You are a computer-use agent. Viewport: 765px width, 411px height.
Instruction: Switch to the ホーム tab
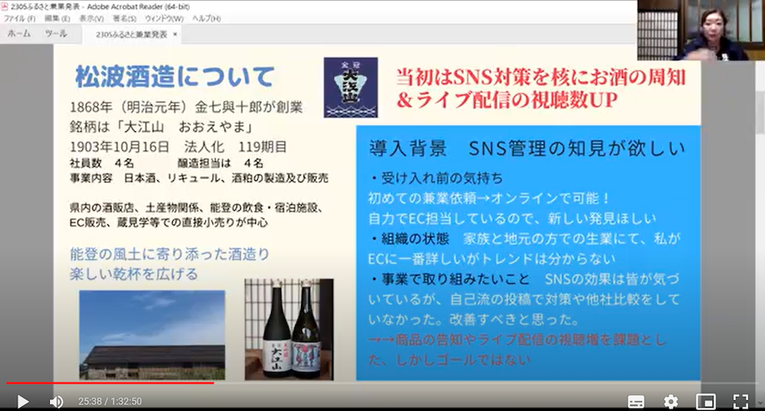pyautogui.click(x=19, y=33)
